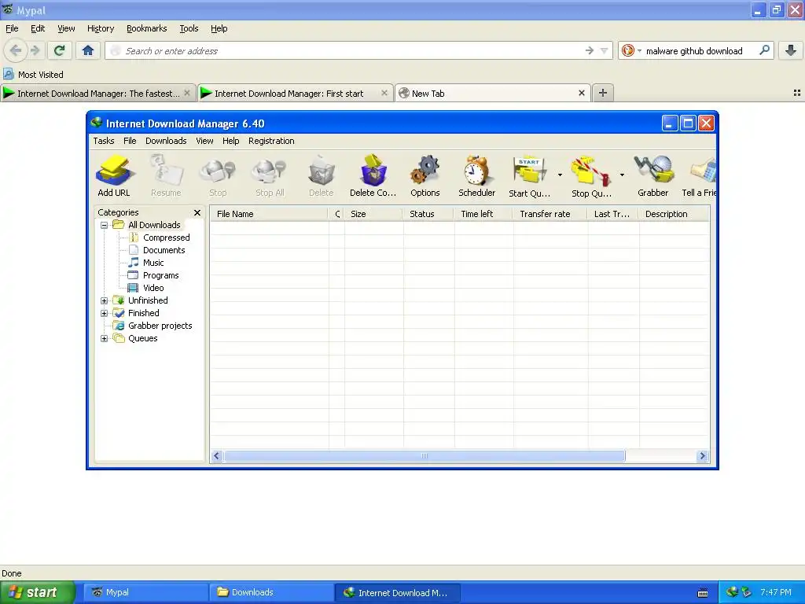
Task: Open the IDM View menu
Action: 204,141
